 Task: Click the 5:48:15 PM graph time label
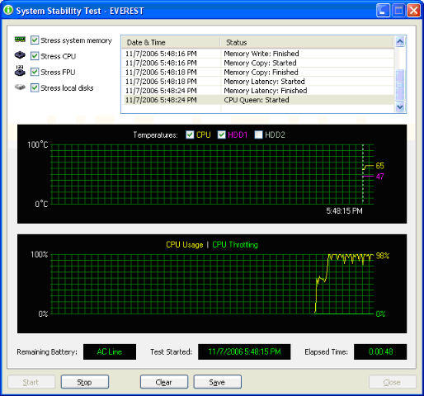tap(344, 211)
